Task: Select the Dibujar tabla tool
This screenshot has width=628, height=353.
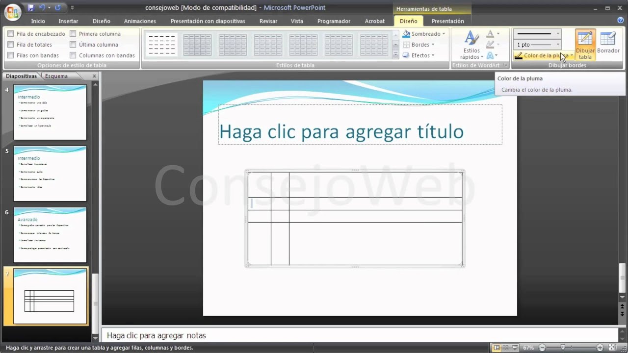Action: [x=585, y=45]
